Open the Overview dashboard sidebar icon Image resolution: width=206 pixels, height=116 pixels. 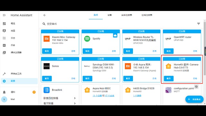pos(4,24)
